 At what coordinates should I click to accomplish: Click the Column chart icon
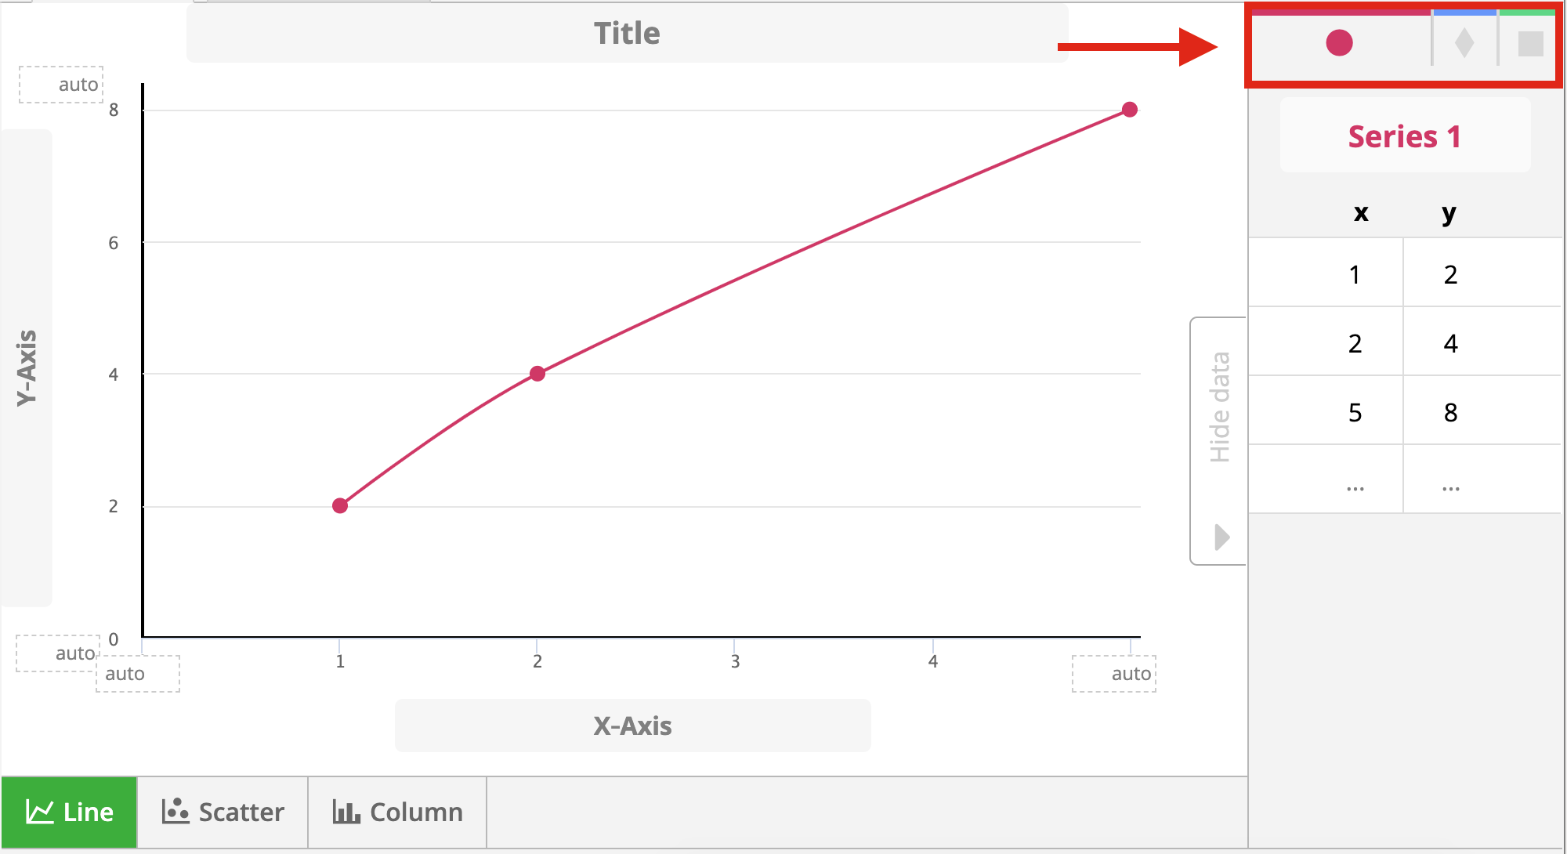click(346, 812)
